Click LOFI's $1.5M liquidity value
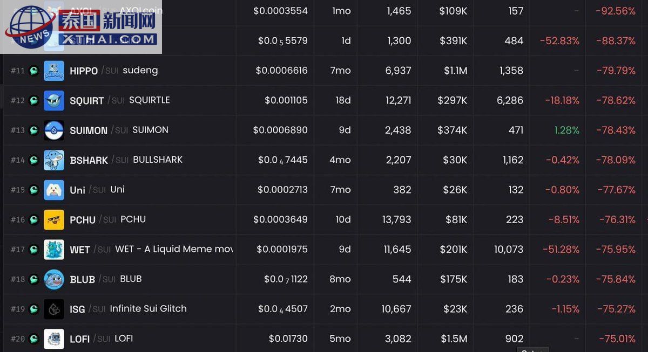This screenshot has height=352, width=648. pos(454,339)
